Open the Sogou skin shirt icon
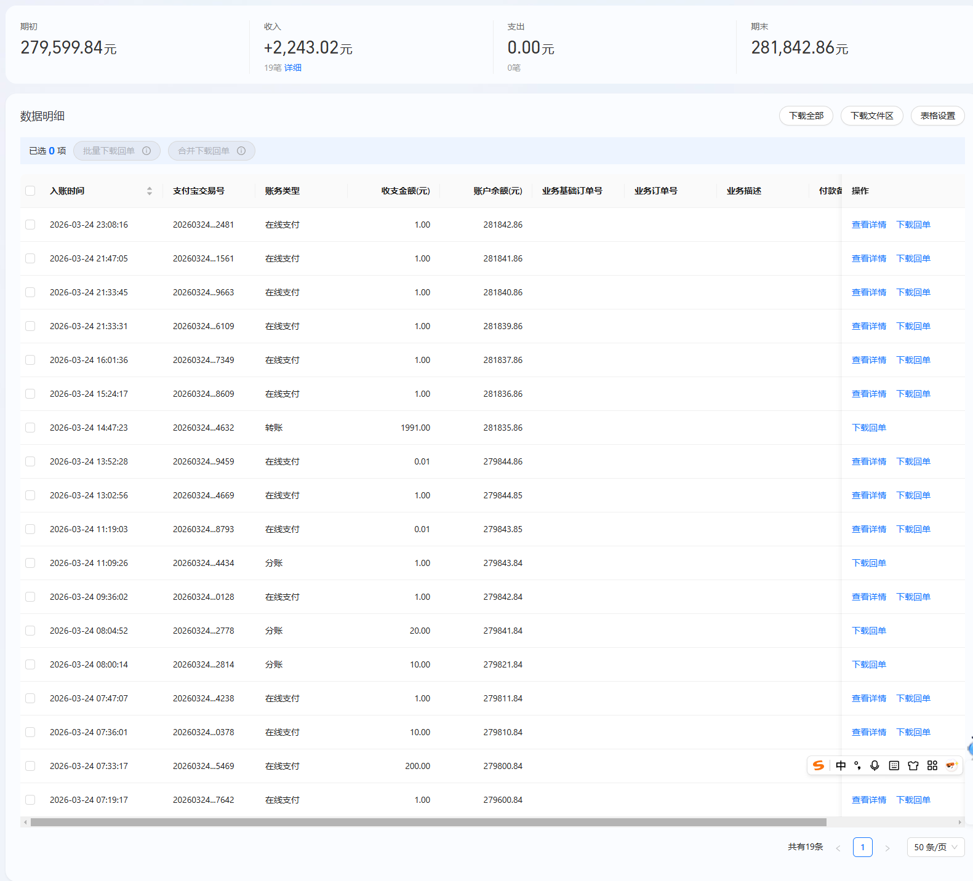 (x=913, y=765)
